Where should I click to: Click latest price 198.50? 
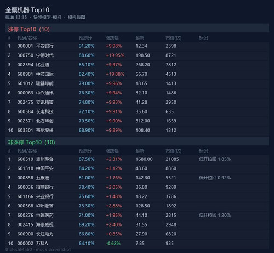click(x=142, y=55)
